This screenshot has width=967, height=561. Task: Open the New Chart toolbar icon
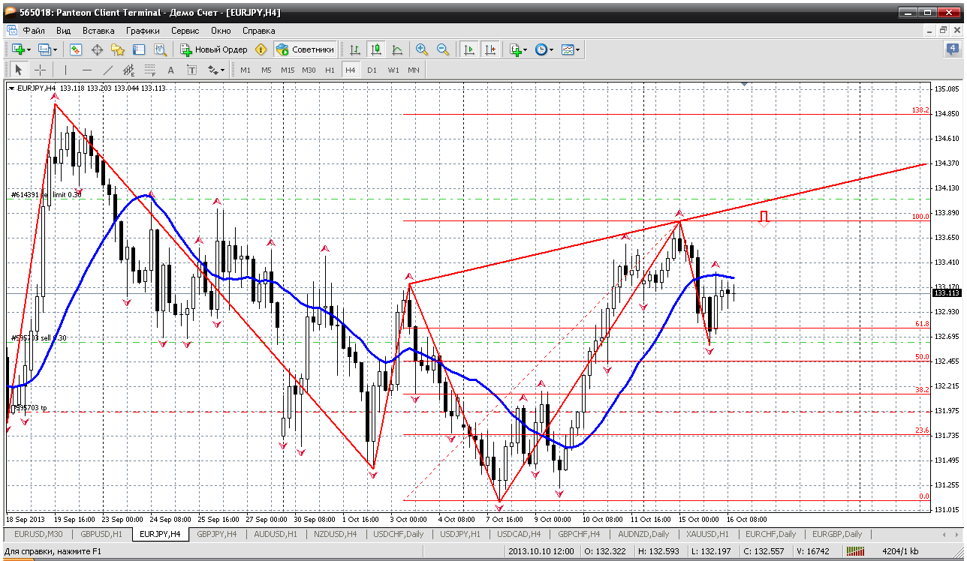pos(17,49)
